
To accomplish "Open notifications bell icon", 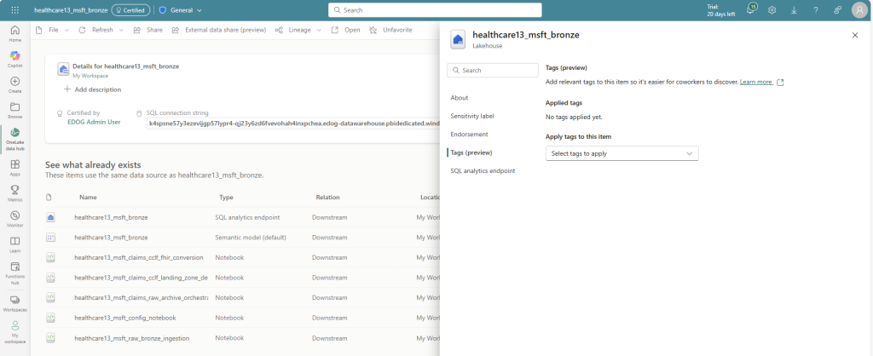I will [751, 9].
